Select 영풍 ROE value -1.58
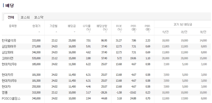The height and width of the screenshot is (103, 212). pos(118,92)
